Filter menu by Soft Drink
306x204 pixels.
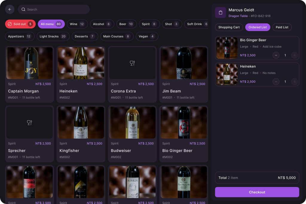tap(196, 24)
